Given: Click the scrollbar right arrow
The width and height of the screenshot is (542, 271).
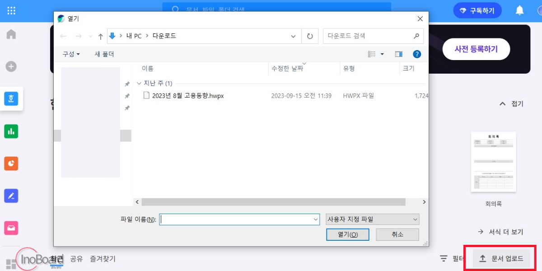Looking at the screenshot, I should click(424, 202).
